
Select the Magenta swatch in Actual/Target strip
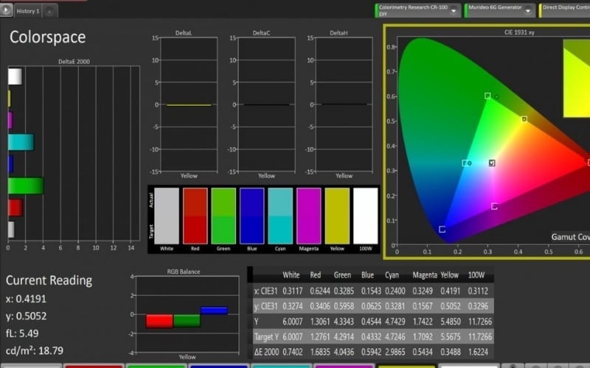point(308,216)
